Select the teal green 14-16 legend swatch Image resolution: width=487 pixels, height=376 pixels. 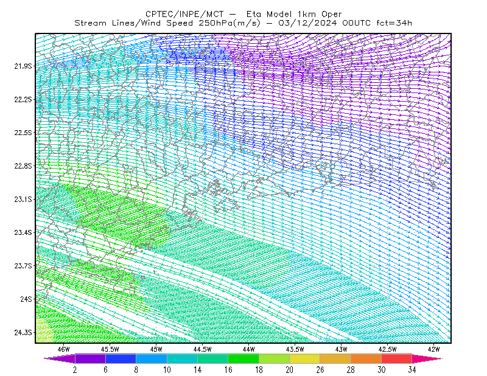[212, 358]
